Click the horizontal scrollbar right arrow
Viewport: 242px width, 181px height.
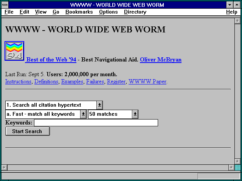[x=231, y=167]
